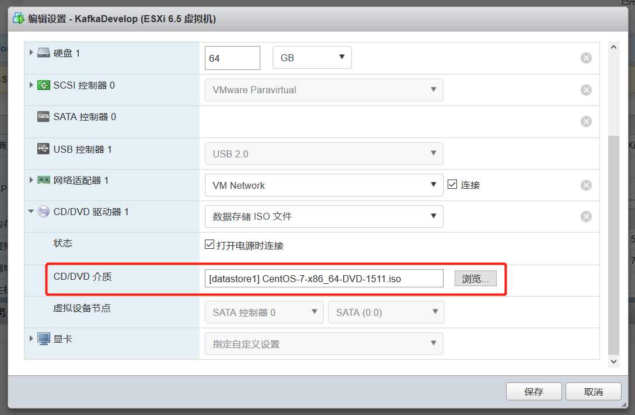Image resolution: width=635 pixels, height=415 pixels.
Task: Click the hard disk 1 drive icon
Action: coord(44,52)
